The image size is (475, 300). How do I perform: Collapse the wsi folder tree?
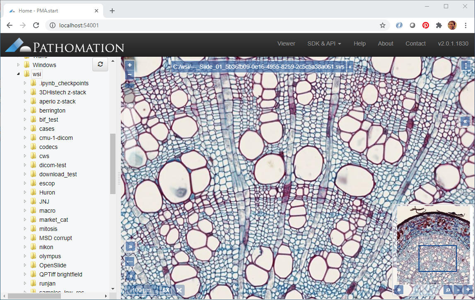[18, 74]
